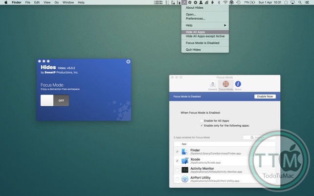Check Enable for All Apps
This screenshot has width=314, height=196.
pyautogui.click(x=202, y=121)
